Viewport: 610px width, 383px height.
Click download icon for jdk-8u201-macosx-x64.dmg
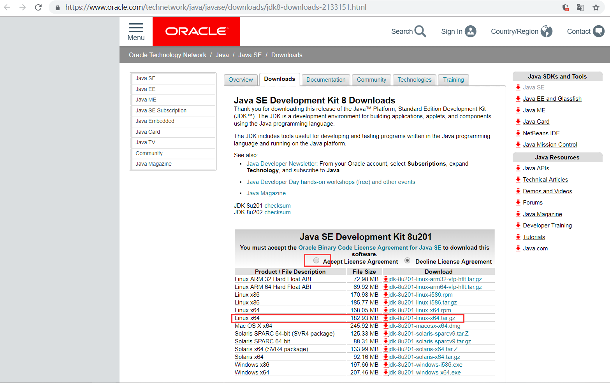[386, 326]
